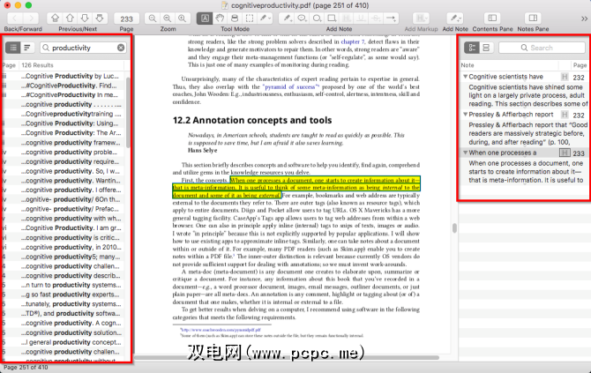Go back in page history
The height and width of the screenshot is (373, 591).
tap(15, 19)
